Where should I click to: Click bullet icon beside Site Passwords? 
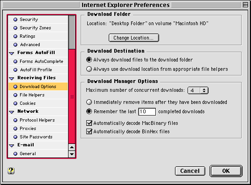[x=15, y=137]
